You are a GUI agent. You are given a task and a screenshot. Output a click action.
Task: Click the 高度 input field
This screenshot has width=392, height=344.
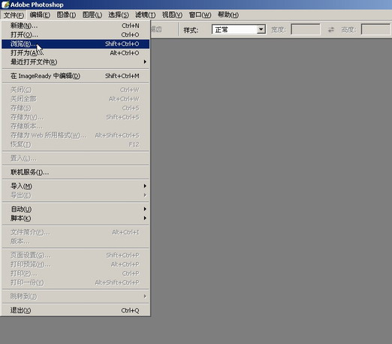[x=375, y=30]
